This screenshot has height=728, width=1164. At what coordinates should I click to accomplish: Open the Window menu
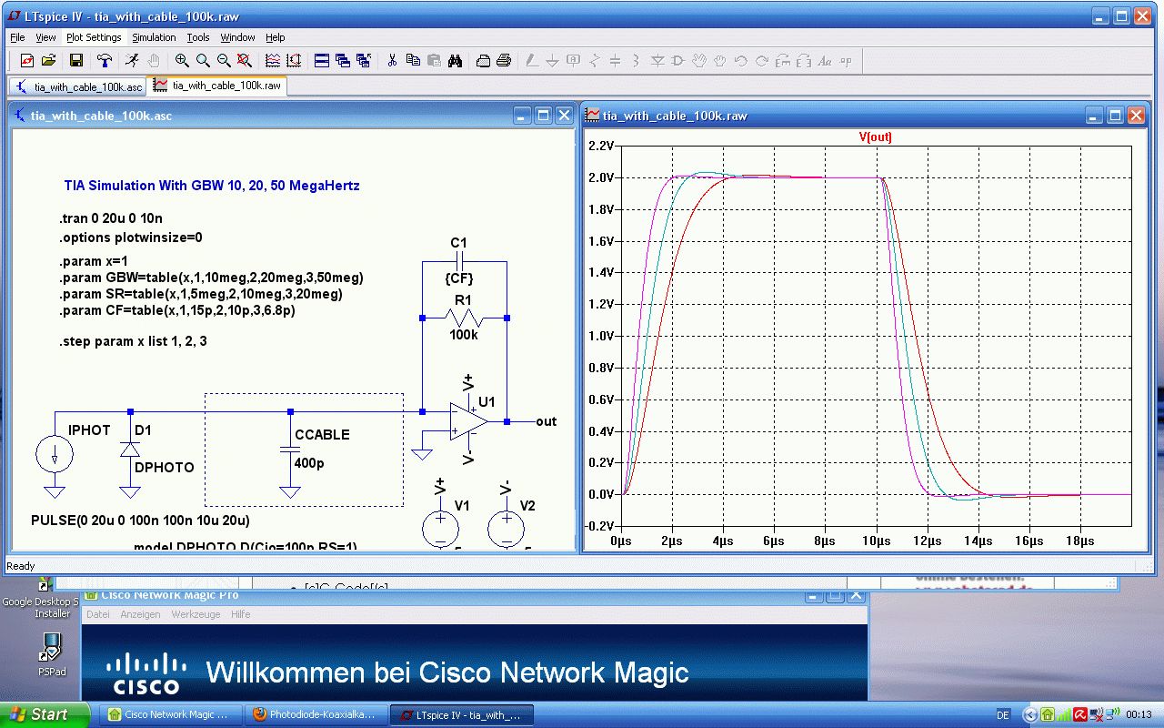(237, 37)
